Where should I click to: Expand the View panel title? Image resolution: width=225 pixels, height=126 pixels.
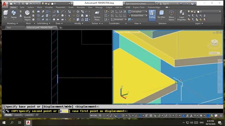pyautogui.click(x=137, y=23)
